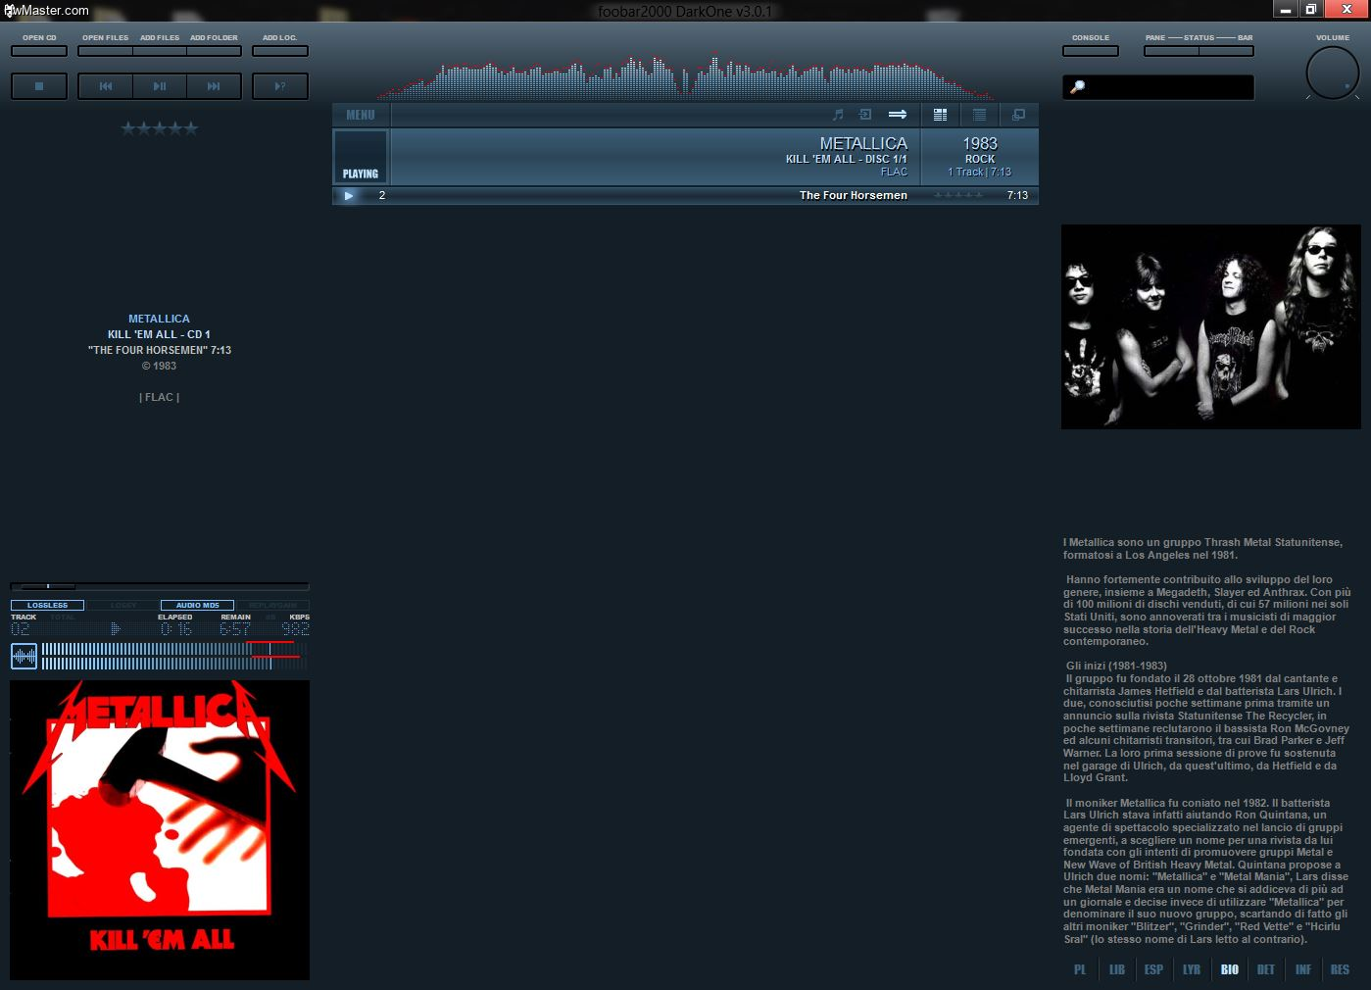1371x990 pixels.
Task: Switch to the LIB tab
Action: (x=1117, y=969)
